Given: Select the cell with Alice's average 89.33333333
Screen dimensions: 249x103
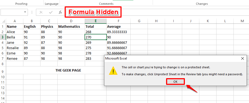Looking at the screenshot, I should pos(119,32).
